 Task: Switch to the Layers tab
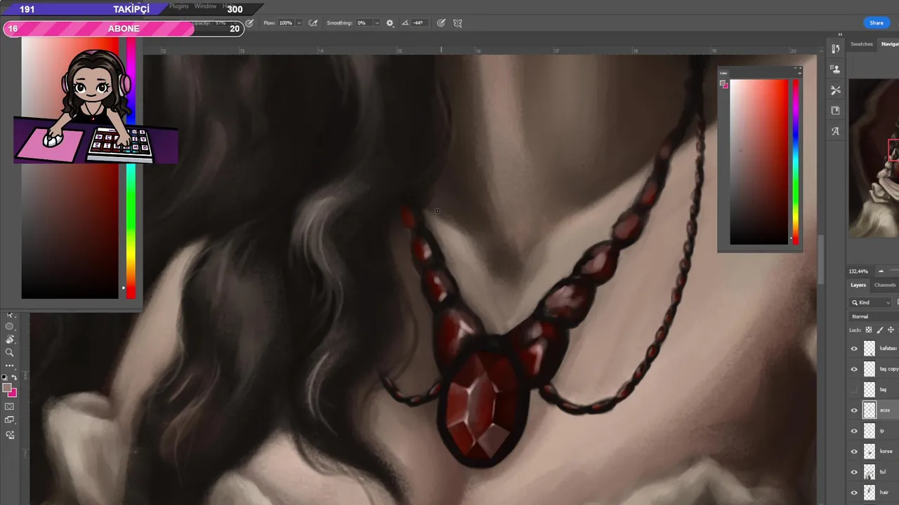pos(858,285)
